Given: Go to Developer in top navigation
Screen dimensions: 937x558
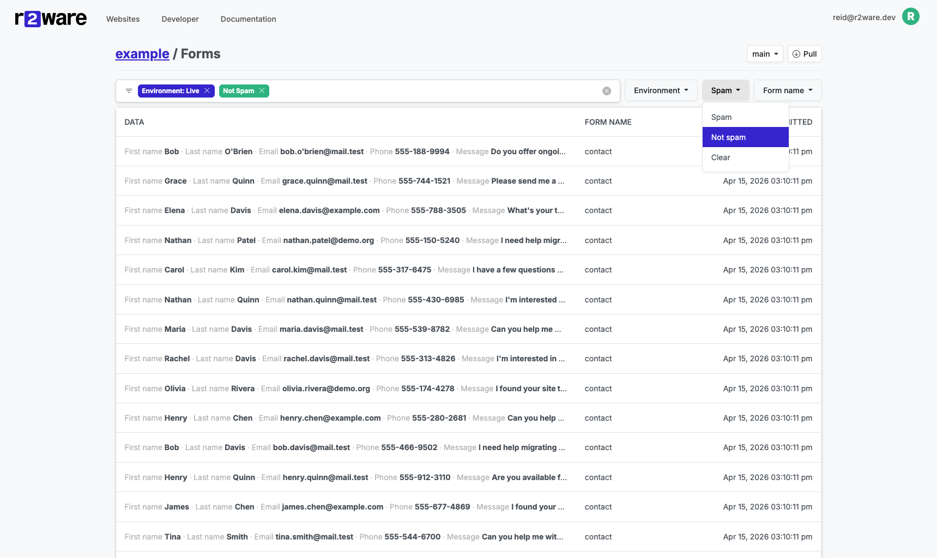Looking at the screenshot, I should pyautogui.click(x=180, y=19).
